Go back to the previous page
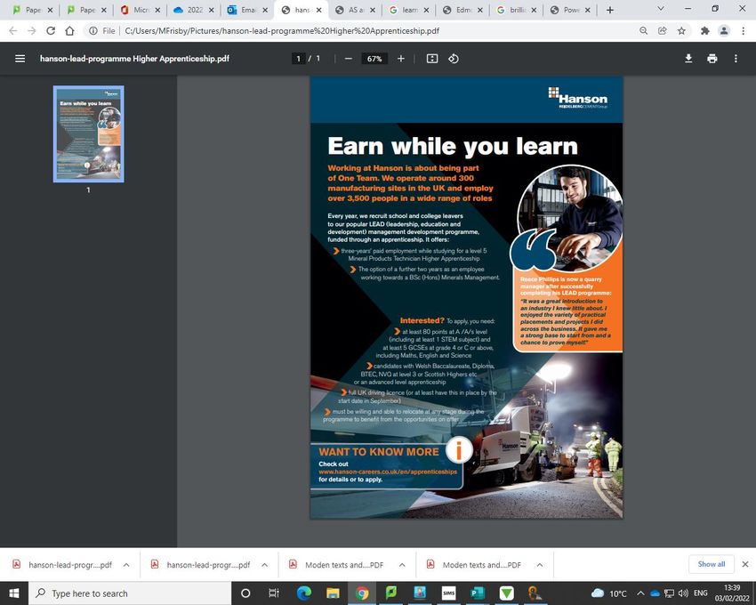Viewport: 756px width, 605px height. [13, 31]
